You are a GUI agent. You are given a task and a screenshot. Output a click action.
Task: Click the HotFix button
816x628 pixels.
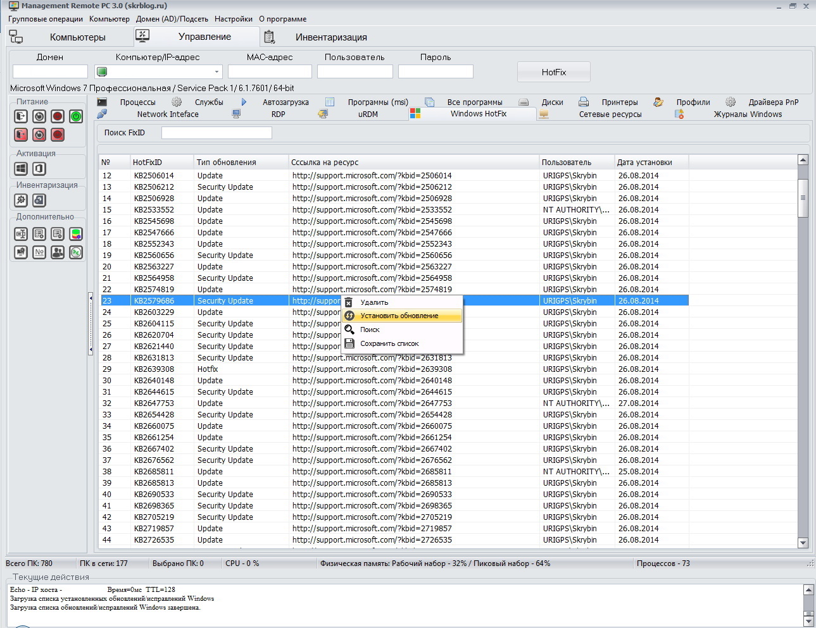tap(554, 72)
